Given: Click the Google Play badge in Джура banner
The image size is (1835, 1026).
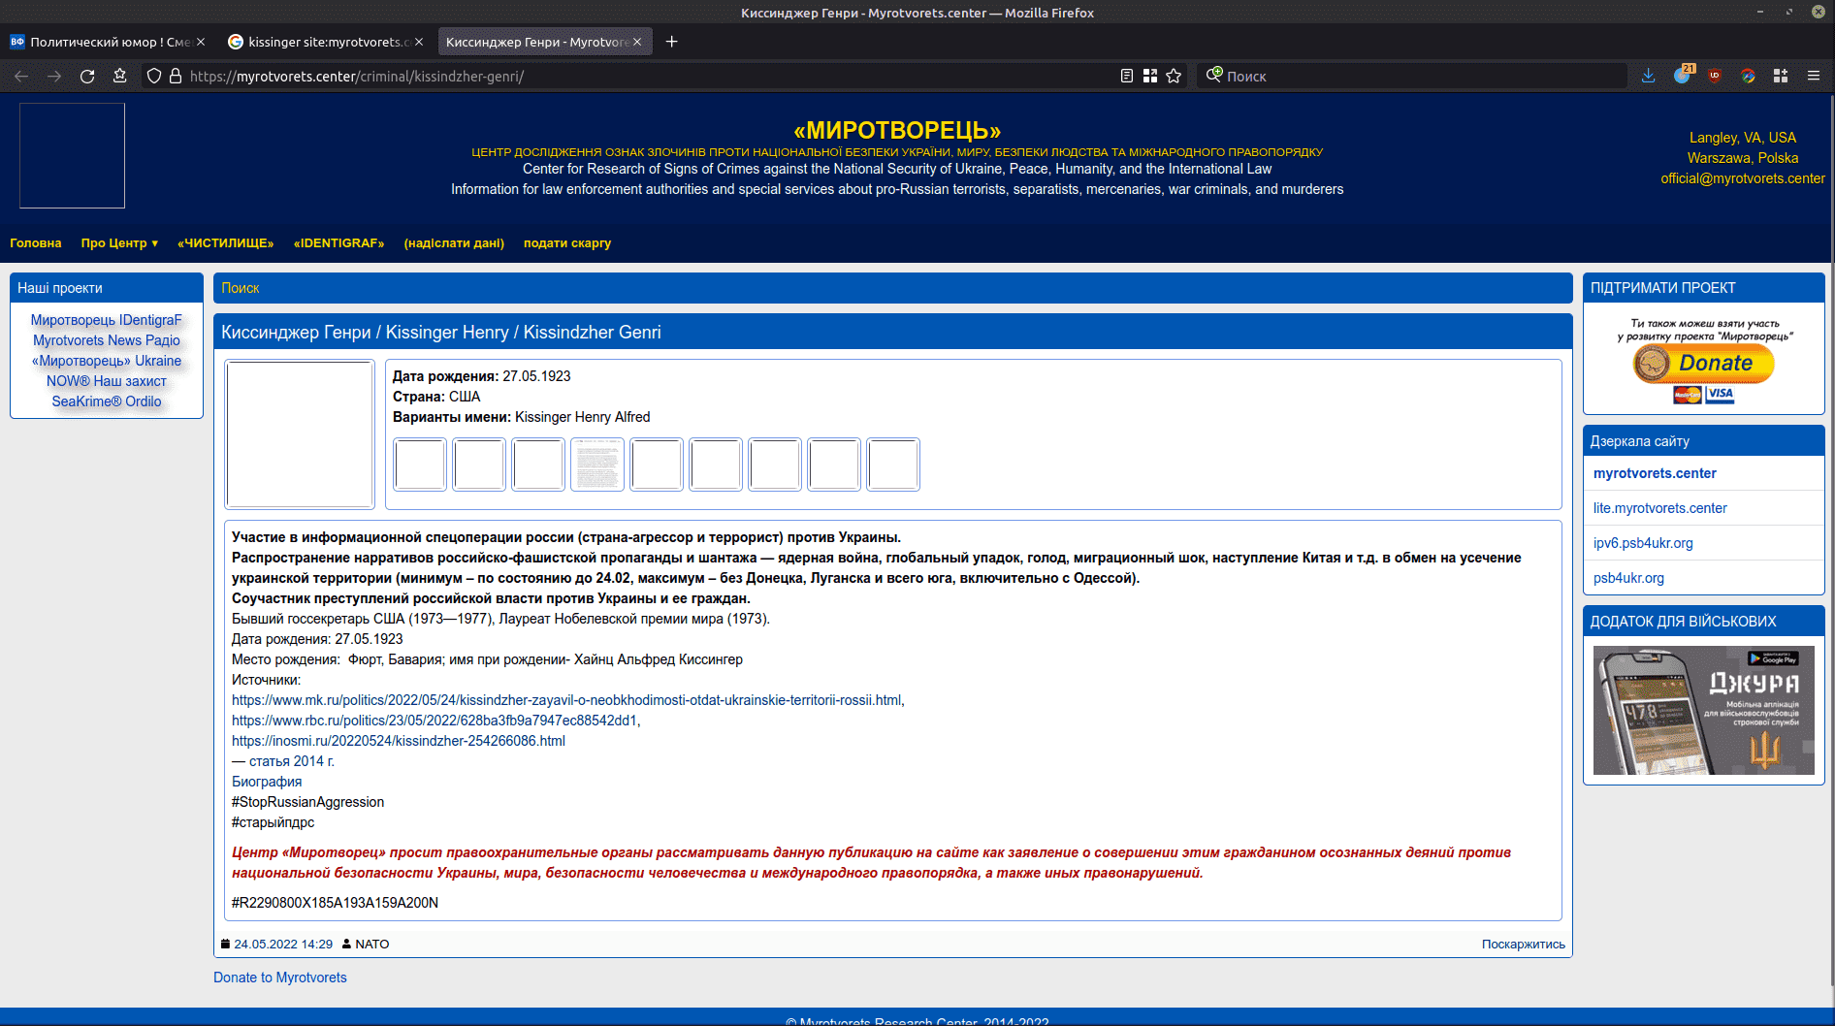Looking at the screenshot, I should tap(1773, 658).
